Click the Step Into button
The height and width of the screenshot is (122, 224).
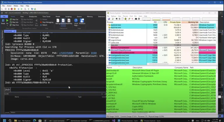tap(16, 22)
